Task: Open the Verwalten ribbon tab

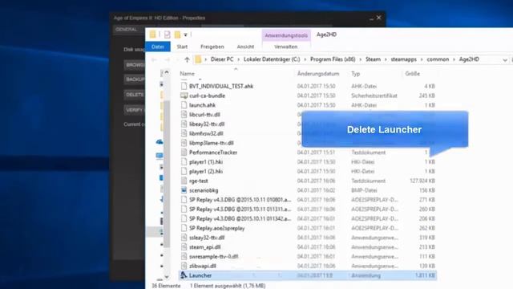Action: (285, 47)
